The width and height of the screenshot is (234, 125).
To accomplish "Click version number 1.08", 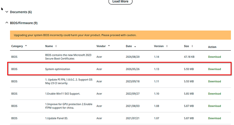I will coord(157,106).
